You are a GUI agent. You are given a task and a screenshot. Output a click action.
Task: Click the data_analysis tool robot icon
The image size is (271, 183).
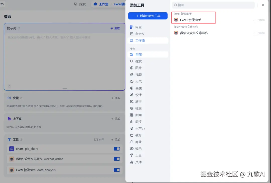[12, 170]
